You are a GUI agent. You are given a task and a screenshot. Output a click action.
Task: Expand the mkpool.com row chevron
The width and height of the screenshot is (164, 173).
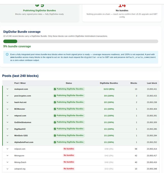tap(7, 116)
